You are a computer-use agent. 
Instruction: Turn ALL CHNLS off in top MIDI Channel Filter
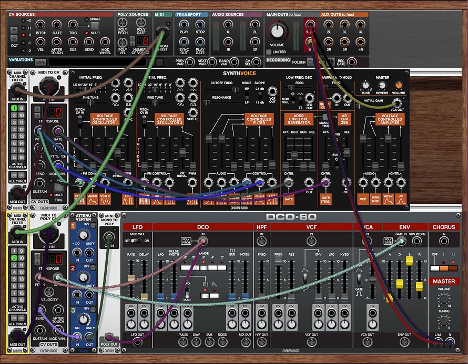point(14,175)
